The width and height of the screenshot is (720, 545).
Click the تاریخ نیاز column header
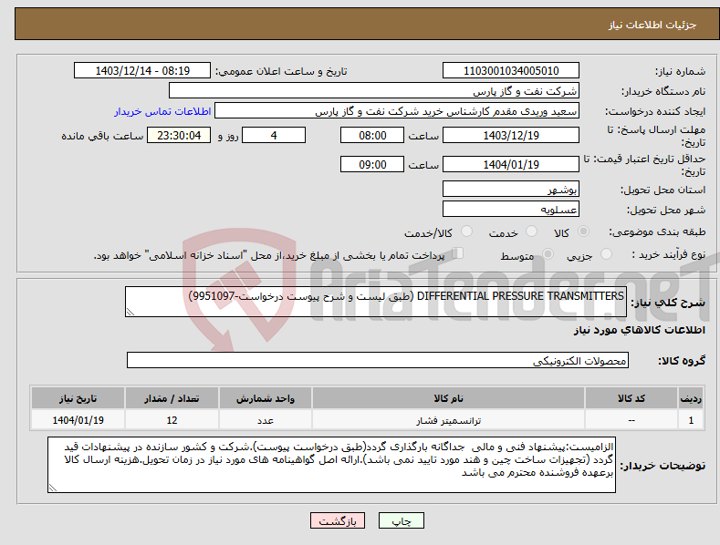[x=78, y=398]
